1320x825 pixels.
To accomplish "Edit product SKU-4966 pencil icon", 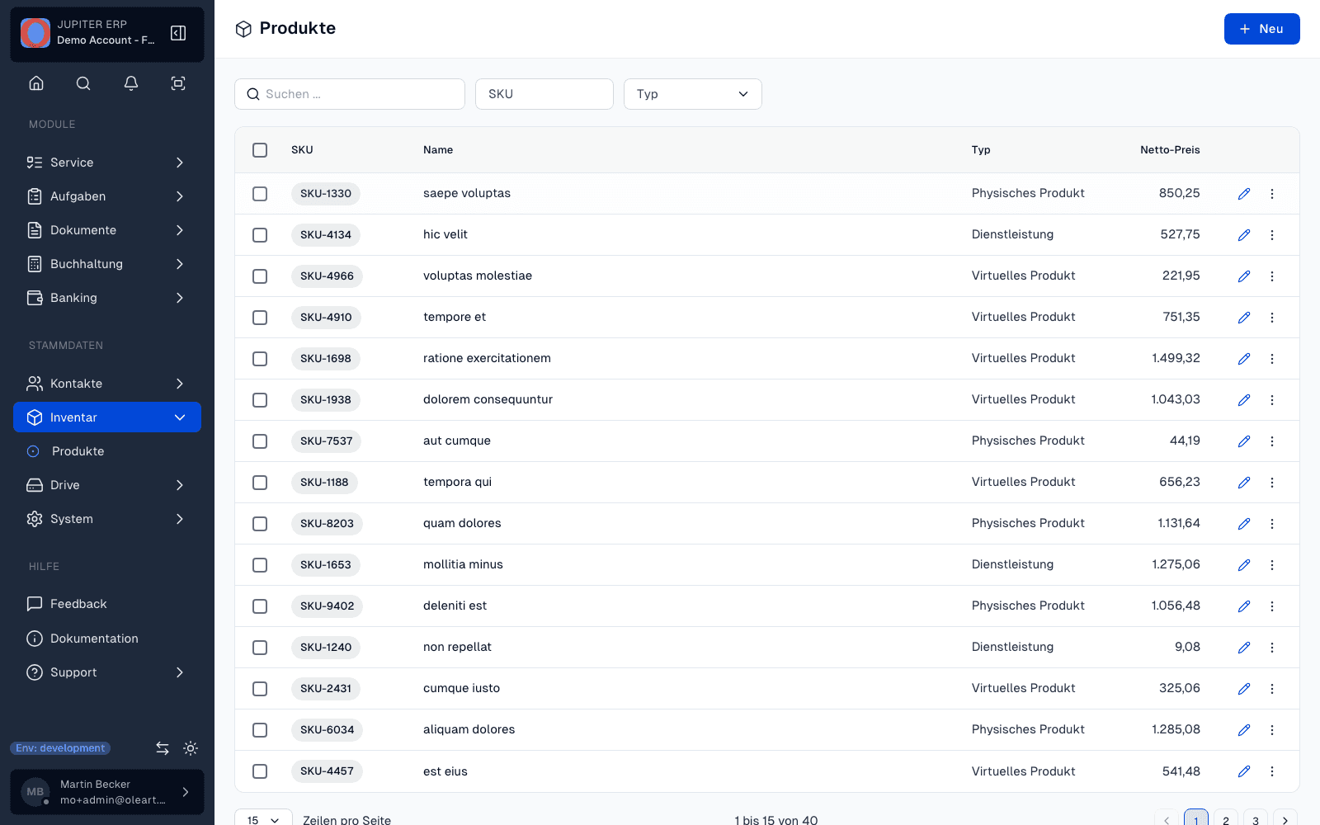I will coord(1244,276).
